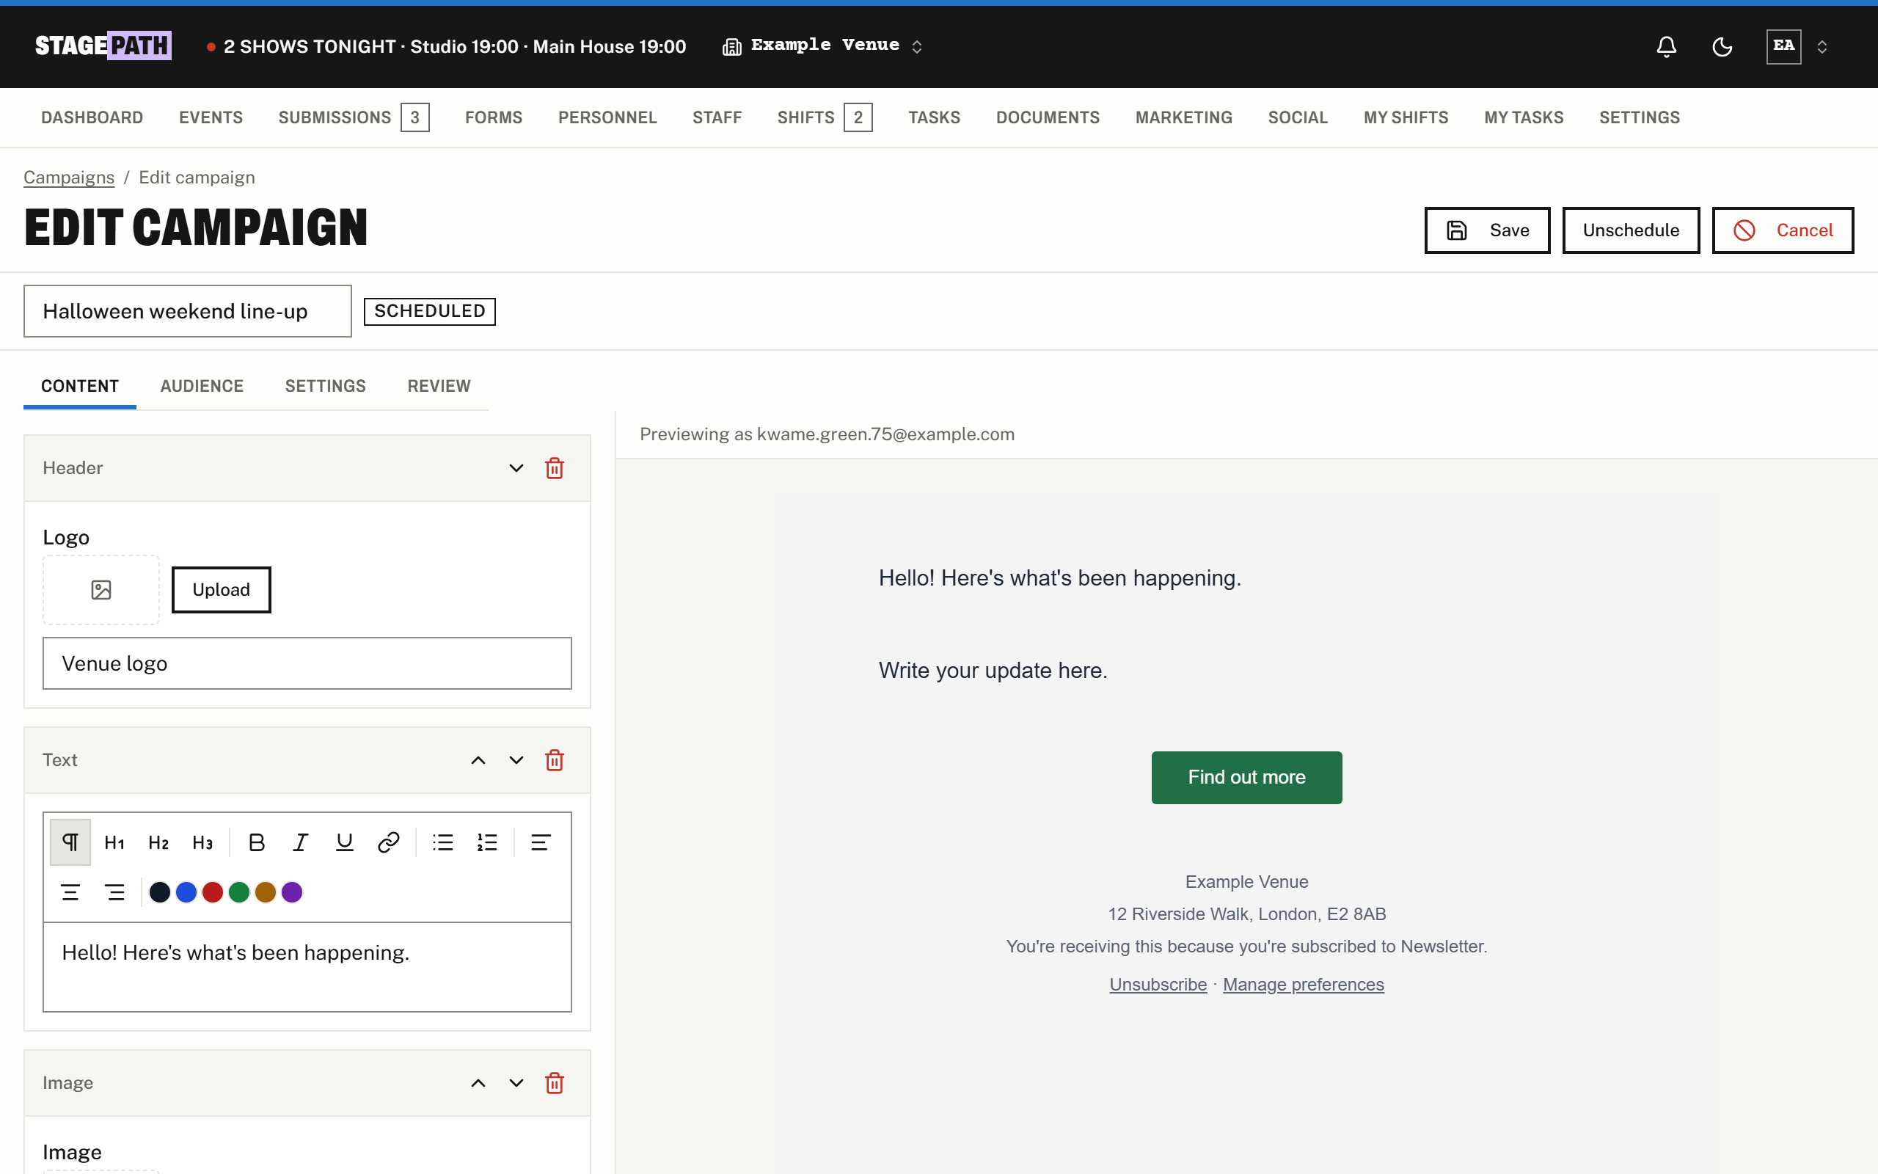The image size is (1878, 1174).
Task: Click the Unschedule button
Action: click(x=1631, y=230)
